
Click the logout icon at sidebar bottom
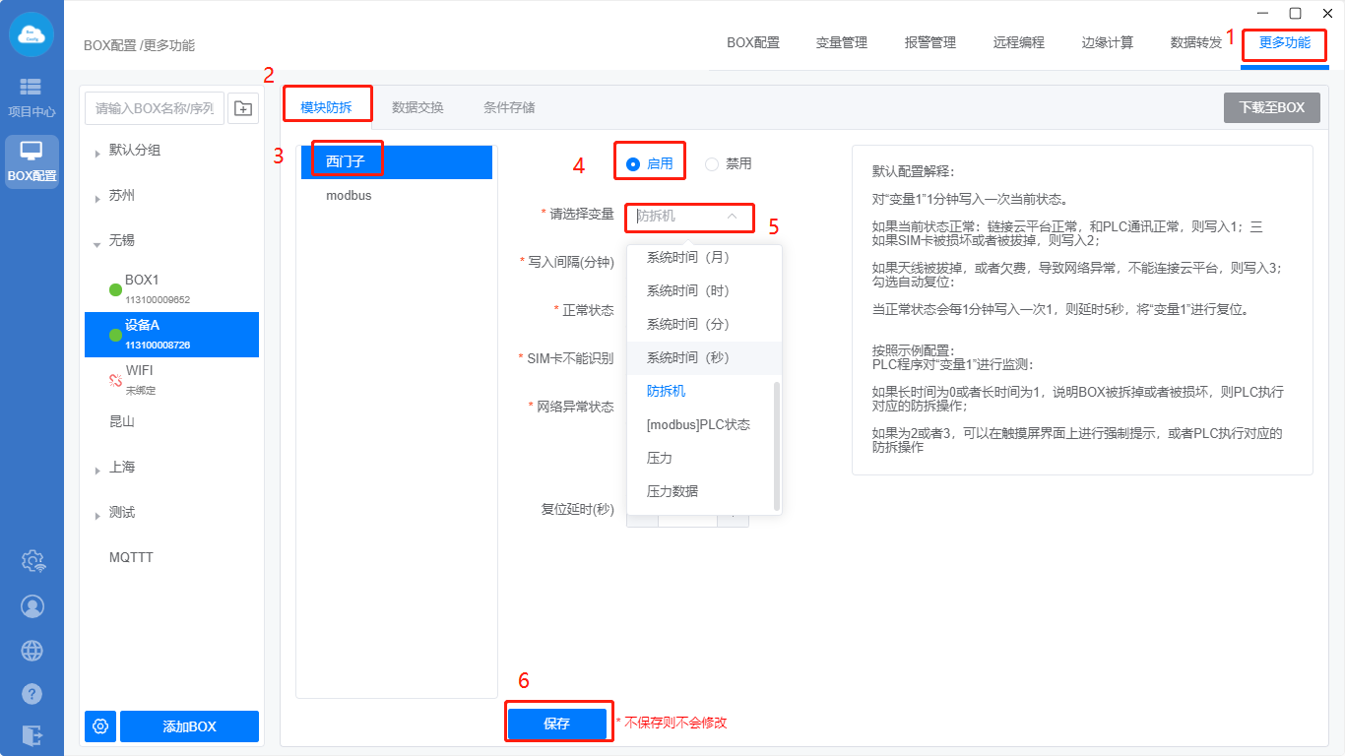click(32, 734)
